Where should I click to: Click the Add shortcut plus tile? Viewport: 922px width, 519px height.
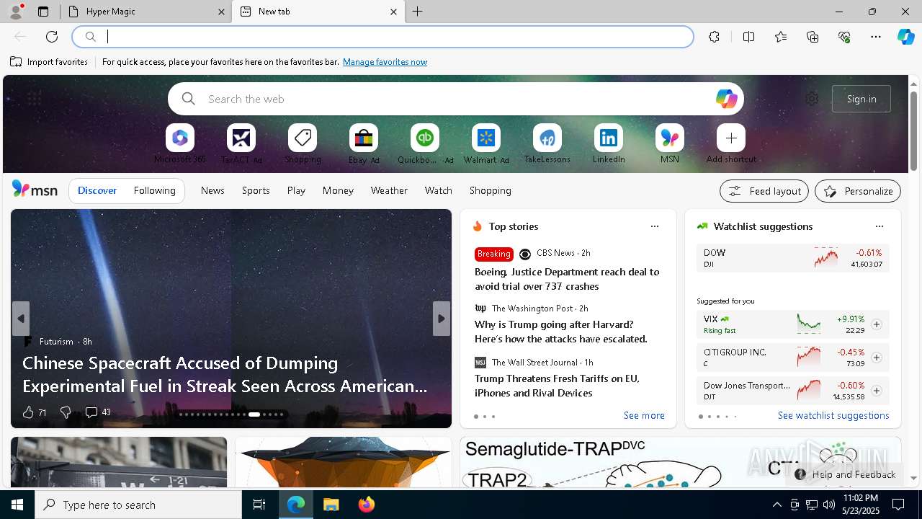coord(731,143)
